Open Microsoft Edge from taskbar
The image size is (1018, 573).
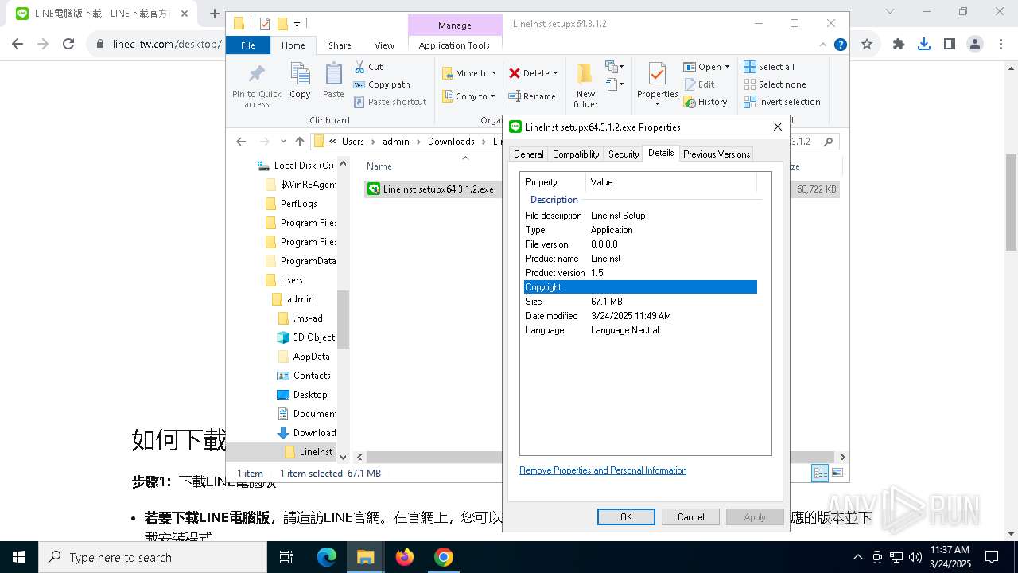click(327, 557)
